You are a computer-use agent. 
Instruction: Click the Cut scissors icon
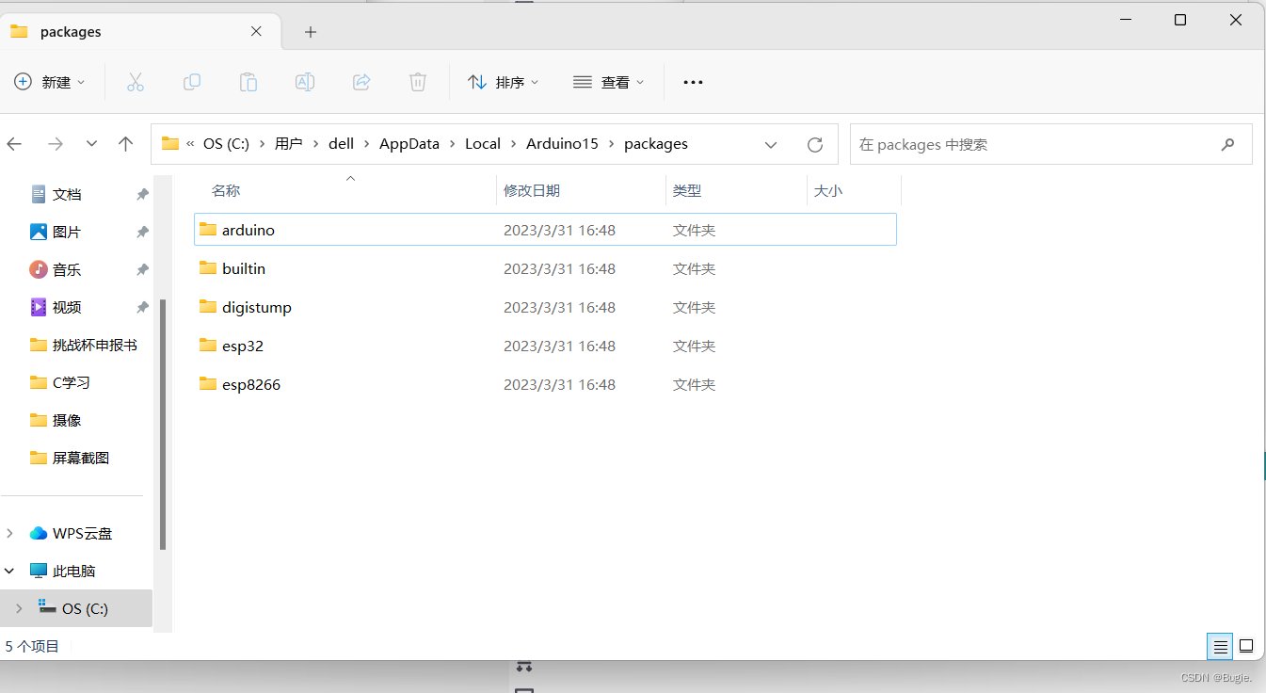coord(136,82)
